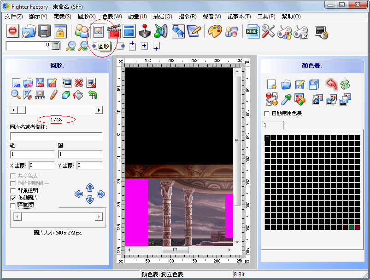Open the sprites (圖形) editor icon
This screenshot has height=280, width=370.
pos(98,31)
